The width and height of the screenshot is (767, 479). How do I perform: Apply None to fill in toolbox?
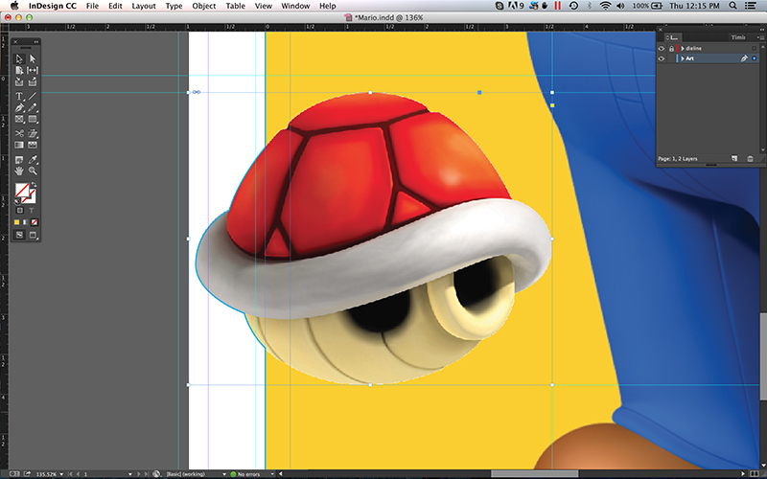pyautogui.click(x=35, y=222)
